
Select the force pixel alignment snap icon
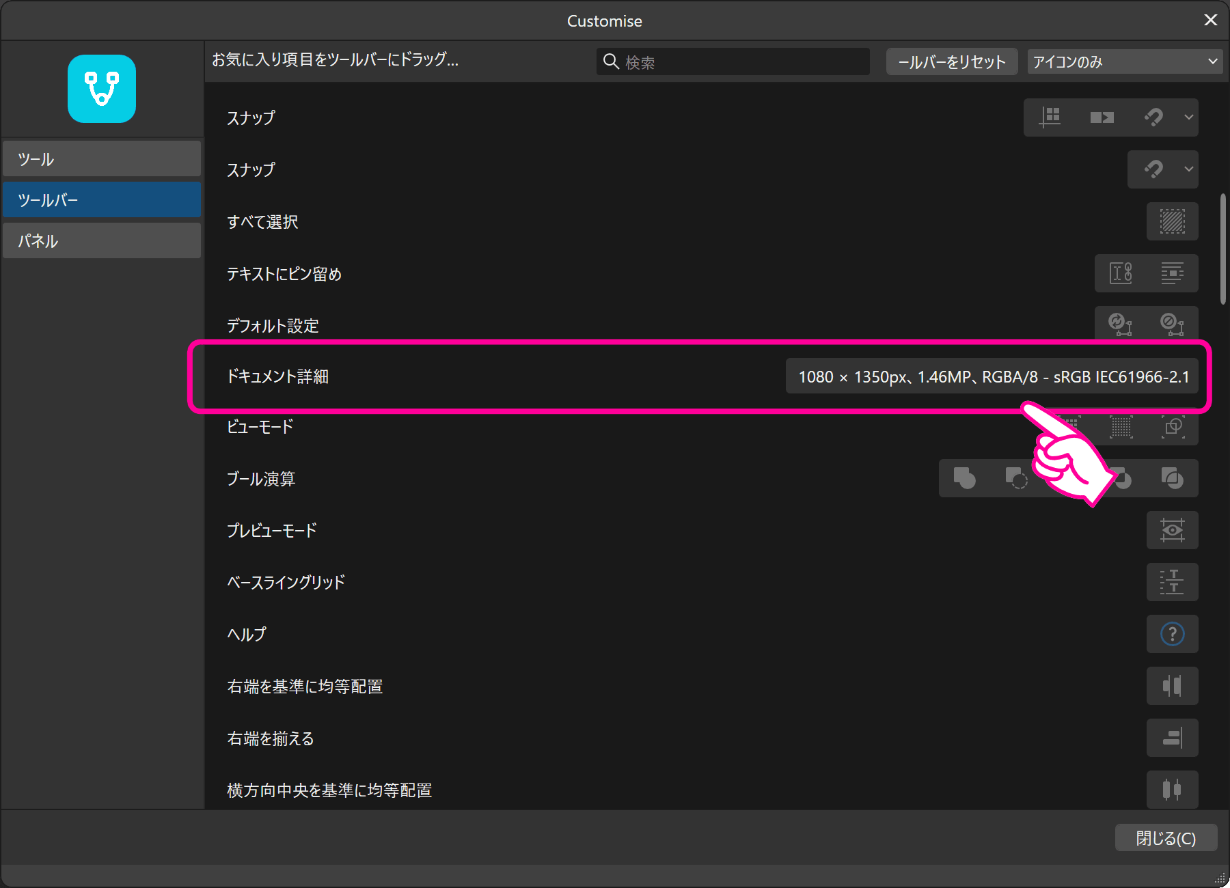[x=1051, y=117]
